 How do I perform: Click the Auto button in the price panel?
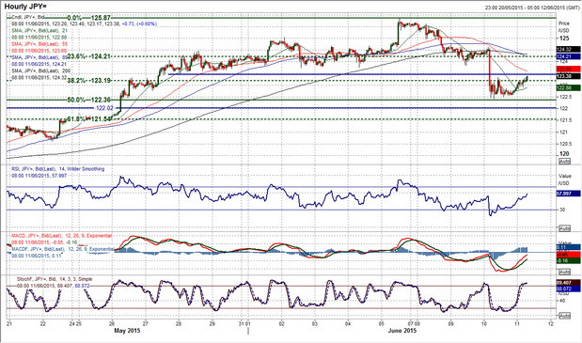(x=564, y=162)
